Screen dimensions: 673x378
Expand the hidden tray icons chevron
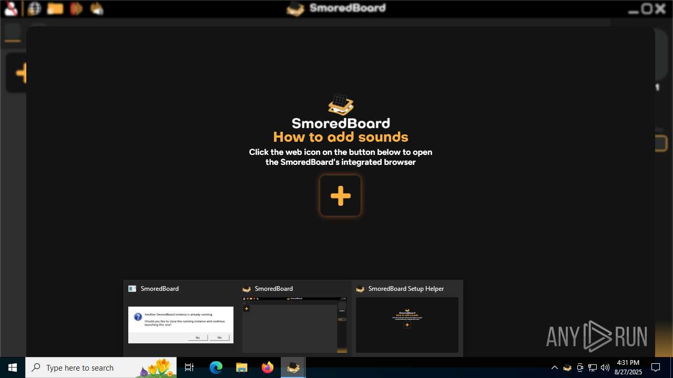click(554, 367)
